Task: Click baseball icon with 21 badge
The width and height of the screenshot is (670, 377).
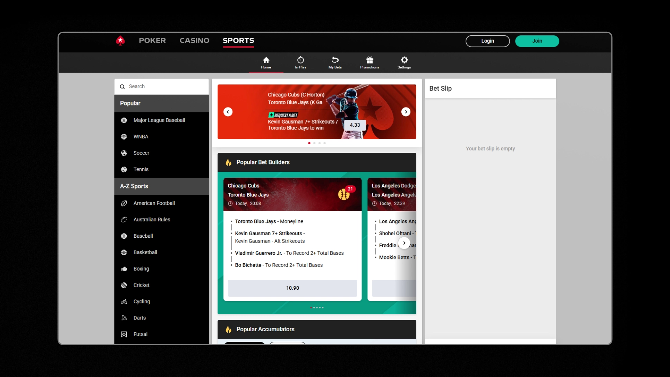Action: click(344, 194)
